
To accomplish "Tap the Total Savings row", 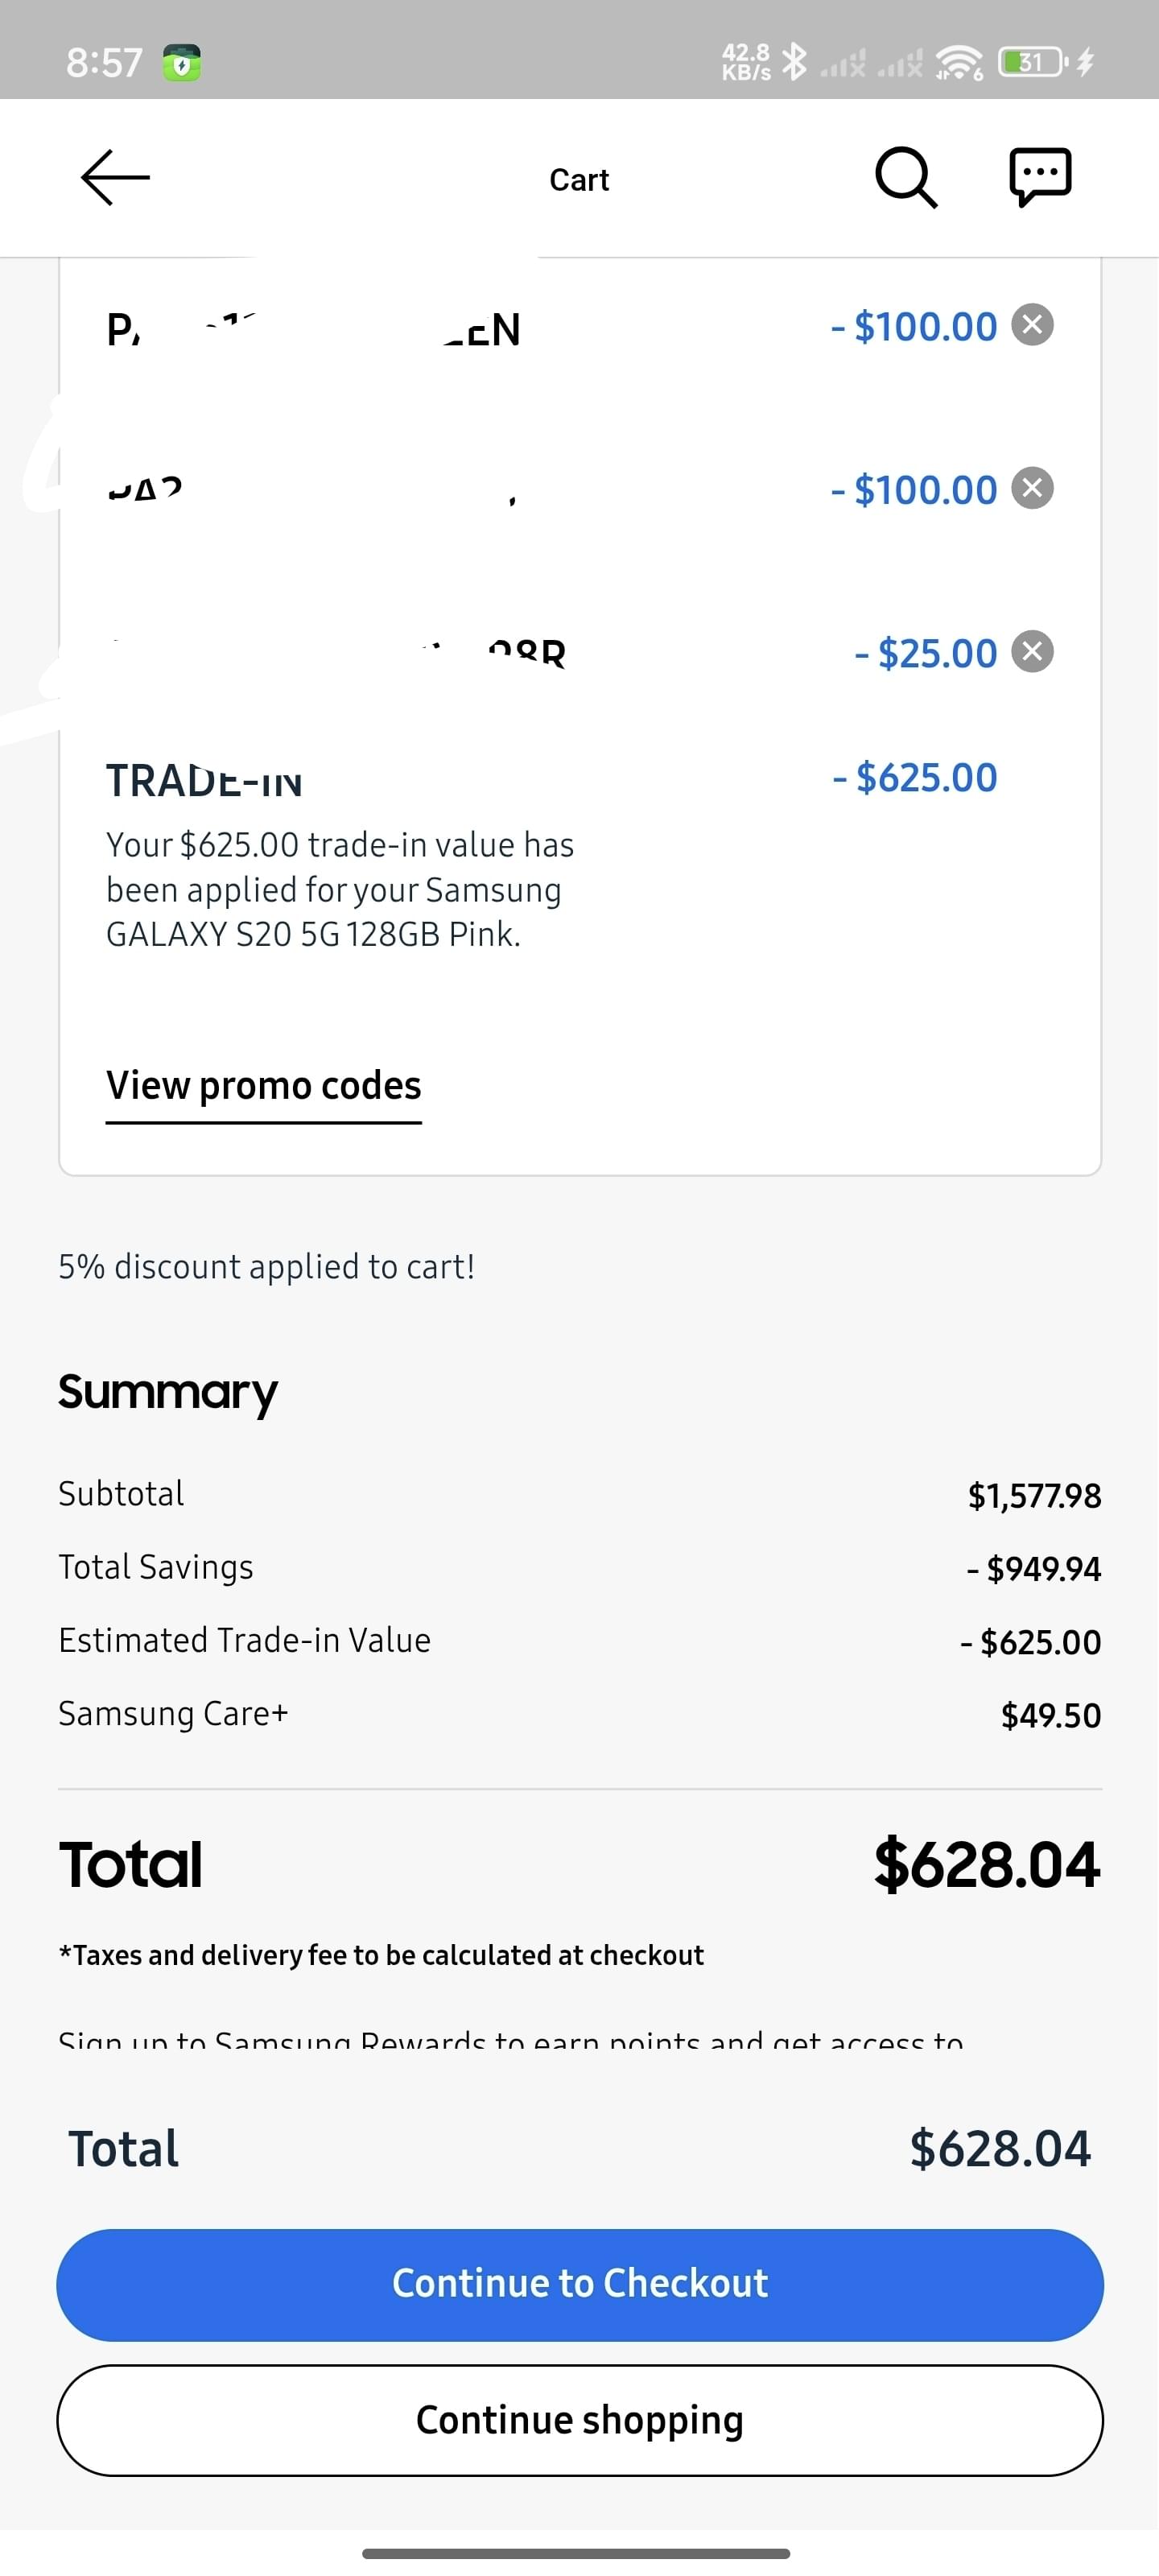I will point(580,1568).
